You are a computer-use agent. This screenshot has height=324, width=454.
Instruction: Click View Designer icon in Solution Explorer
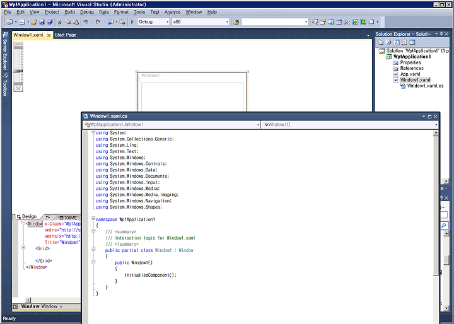(412, 43)
